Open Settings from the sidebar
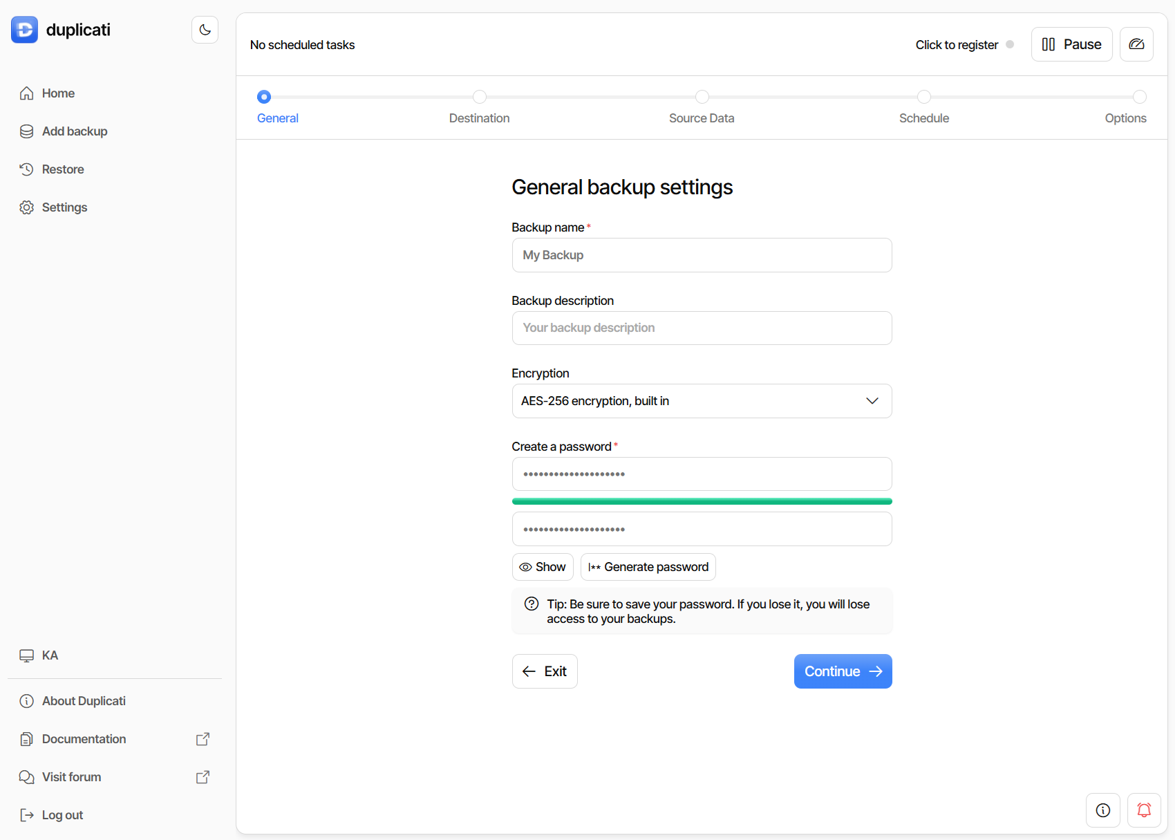Viewport: 1175px width, 840px height. 64,207
